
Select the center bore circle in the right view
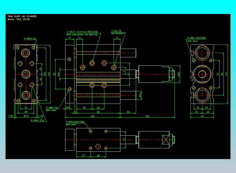202,74
